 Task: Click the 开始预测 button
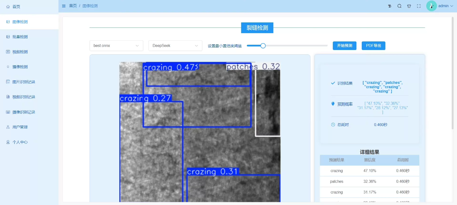point(345,46)
